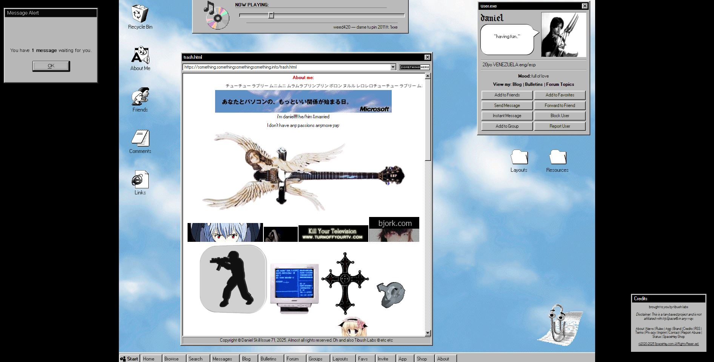Click the small dark banner beside anime banner
The height and width of the screenshot is (362, 714).
pyautogui.click(x=281, y=234)
